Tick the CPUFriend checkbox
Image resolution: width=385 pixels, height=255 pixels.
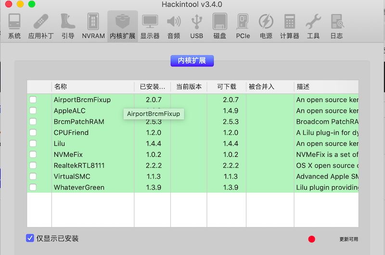pyautogui.click(x=33, y=132)
